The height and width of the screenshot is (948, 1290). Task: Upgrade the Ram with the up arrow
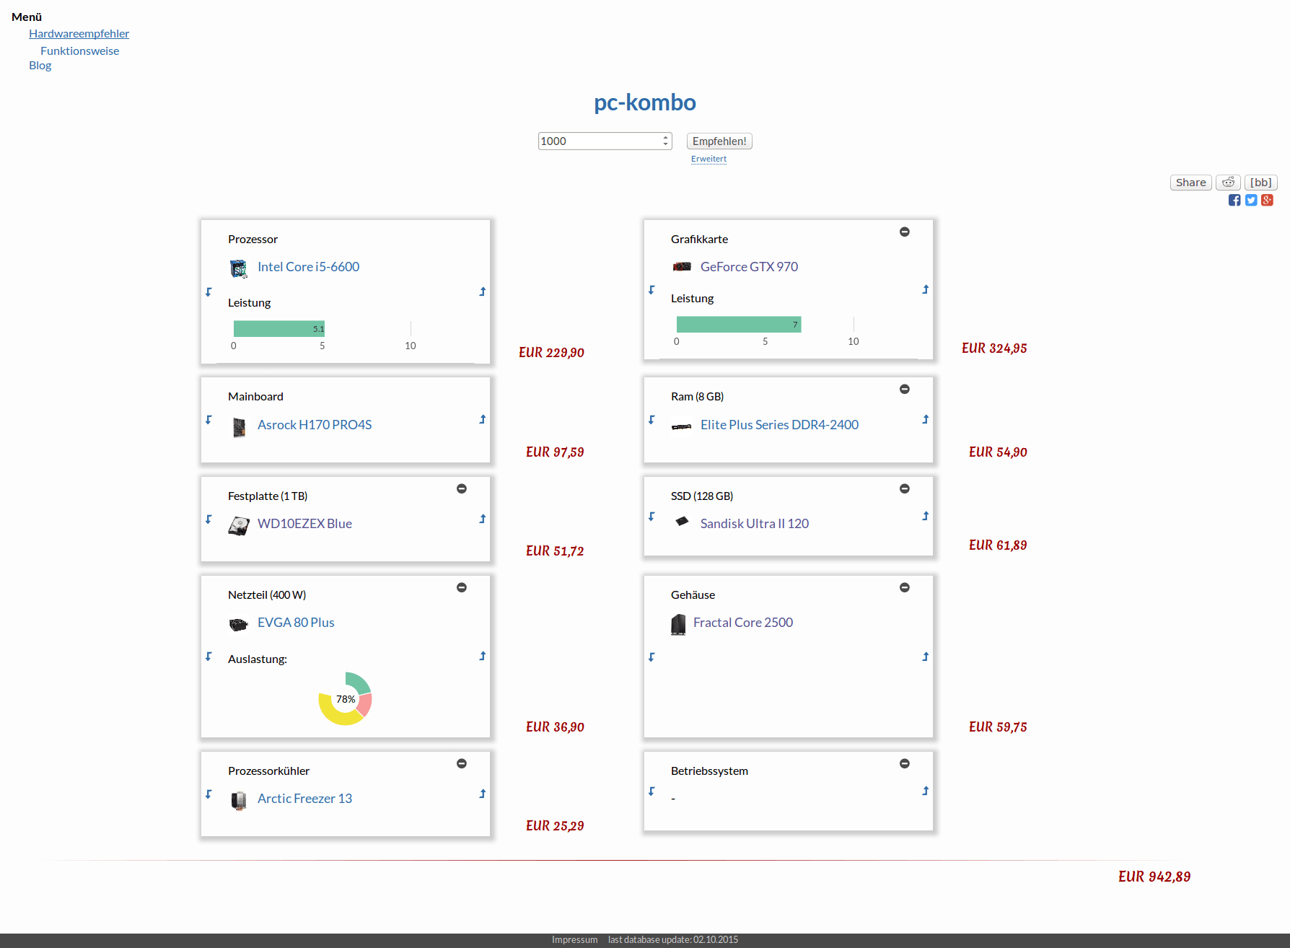pos(926,419)
